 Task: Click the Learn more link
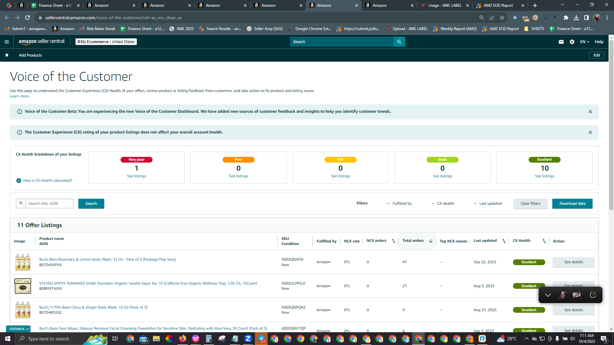tap(20, 96)
